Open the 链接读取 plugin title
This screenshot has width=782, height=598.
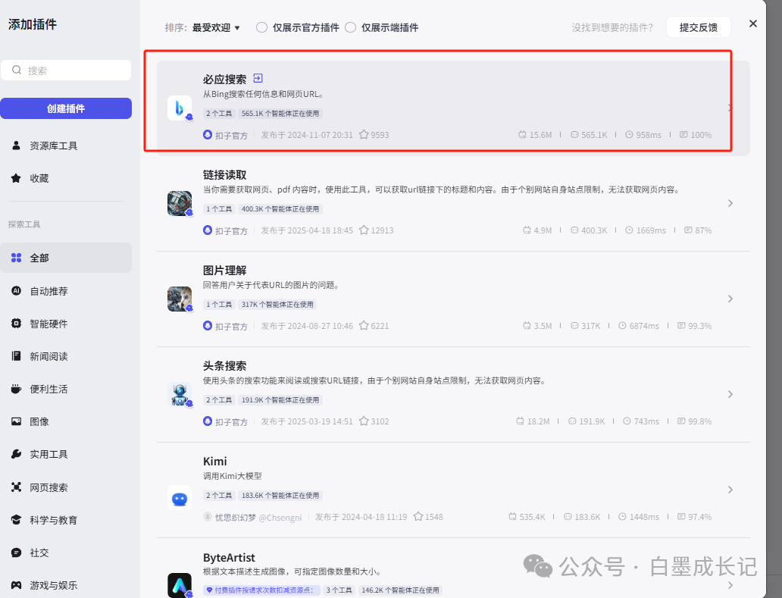(224, 175)
